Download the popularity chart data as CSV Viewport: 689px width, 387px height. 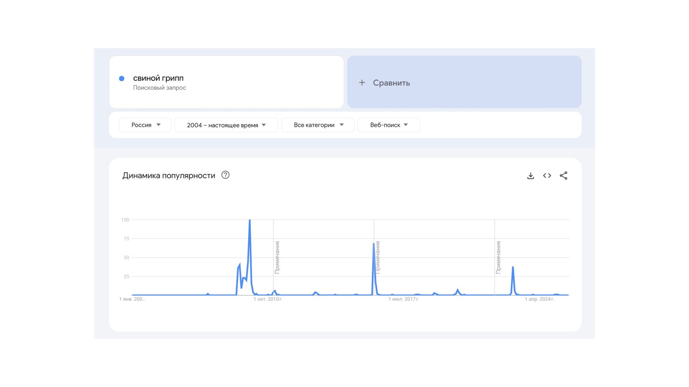click(x=530, y=176)
